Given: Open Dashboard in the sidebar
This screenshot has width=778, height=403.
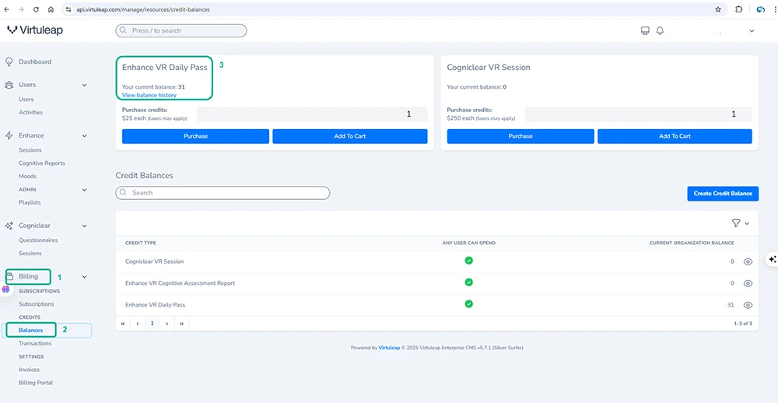Looking at the screenshot, I should pos(35,62).
